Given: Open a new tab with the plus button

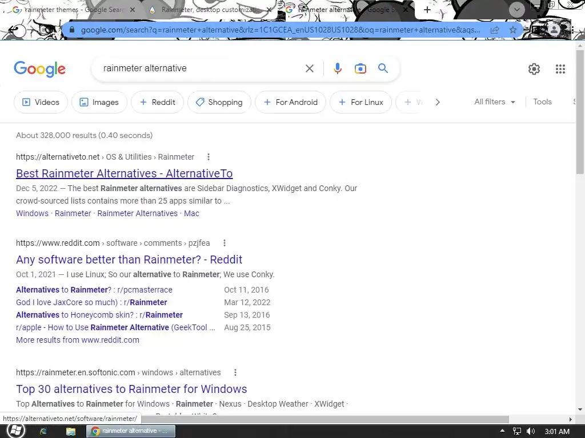Looking at the screenshot, I should coord(427,10).
